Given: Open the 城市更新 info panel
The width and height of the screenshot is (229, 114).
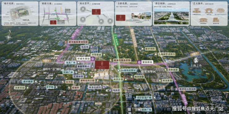Looking at the screenshot, I should [x=20, y=14].
